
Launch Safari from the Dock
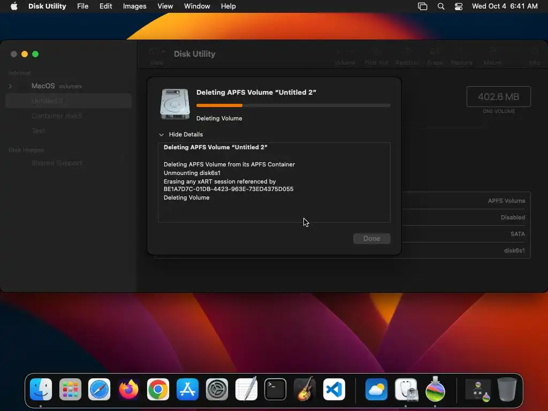(99, 389)
